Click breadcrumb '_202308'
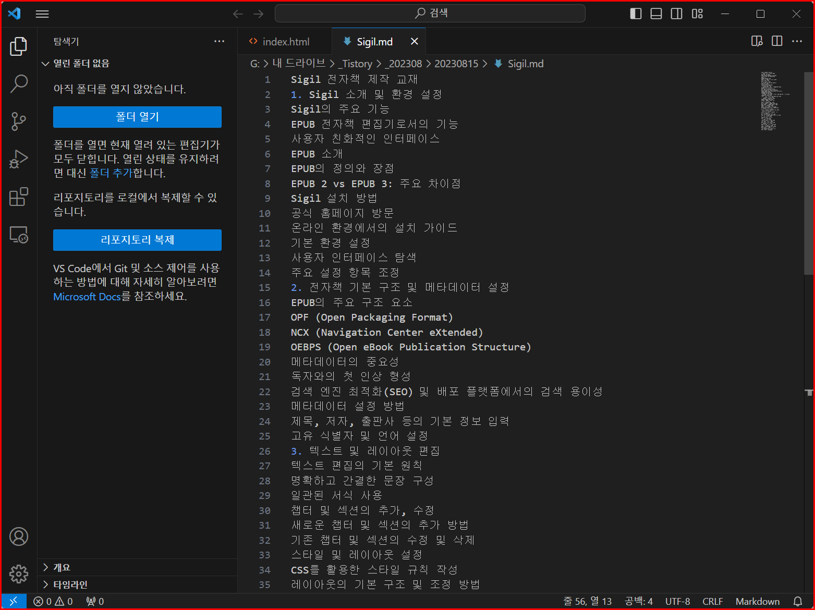This screenshot has height=610, width=815. coord(403,64)
